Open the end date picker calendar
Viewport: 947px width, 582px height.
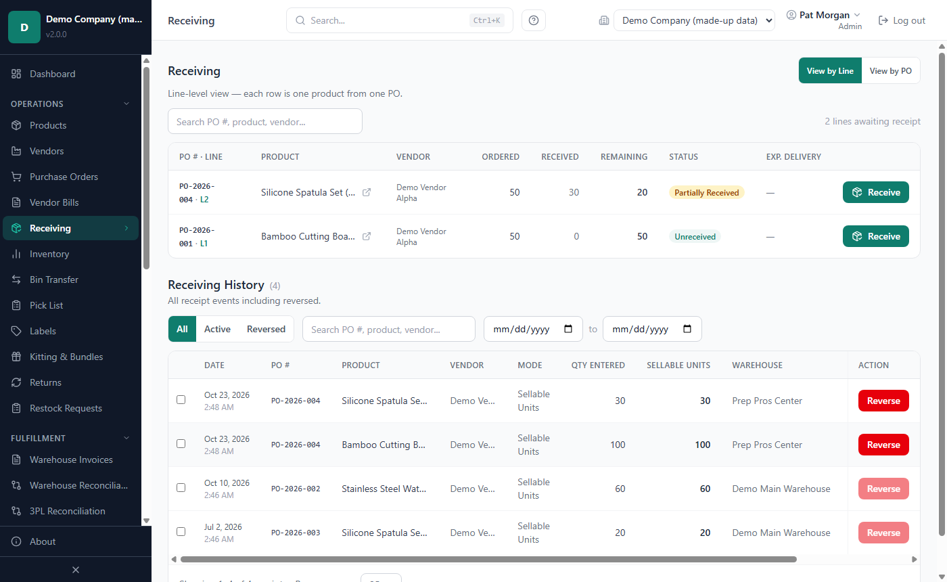(687, 329)
